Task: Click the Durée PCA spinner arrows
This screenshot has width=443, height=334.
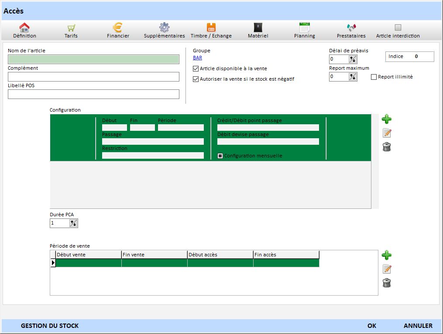Action: (73, 223)
